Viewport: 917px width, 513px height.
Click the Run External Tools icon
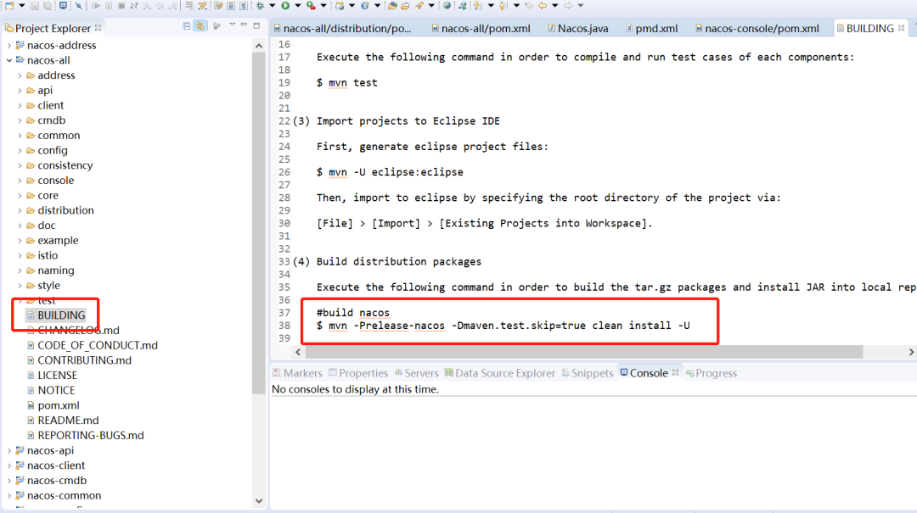coord(311,6)
